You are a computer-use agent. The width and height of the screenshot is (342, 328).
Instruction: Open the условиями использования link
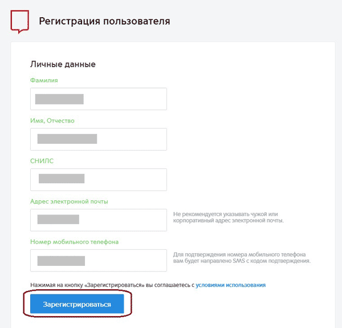point(230,285)
